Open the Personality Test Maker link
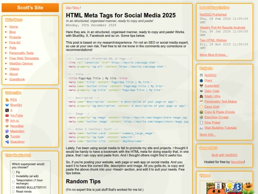The image size is (258, 194). tap(221, 102)
